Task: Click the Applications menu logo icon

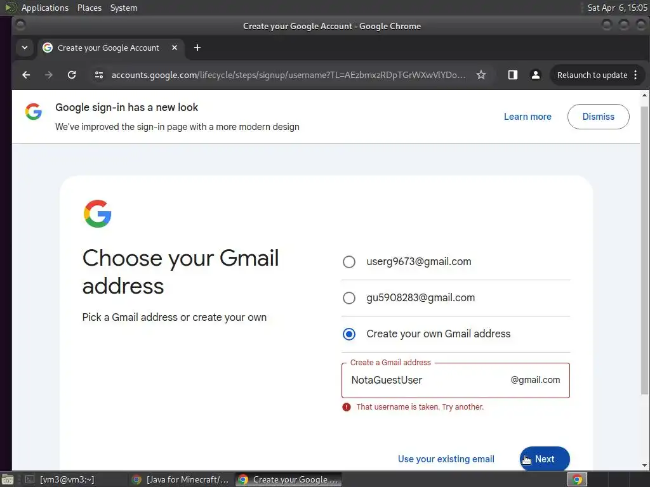Action: tap(10, 8)
